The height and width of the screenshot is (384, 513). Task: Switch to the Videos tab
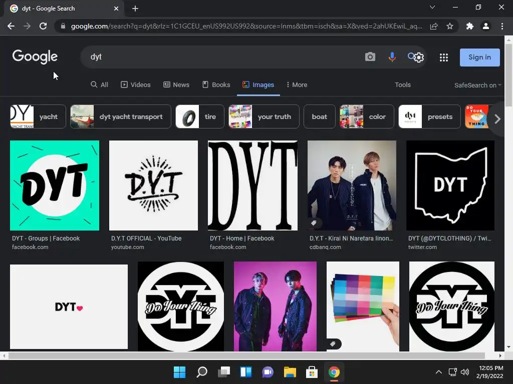pos(135,84)
